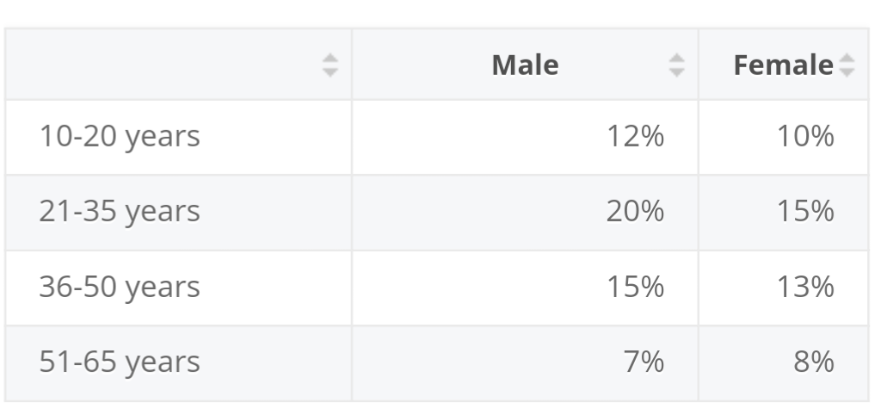This screenshot has height=415, width=881.
Task: Select the 51-65 years row label
Action: (x=120, y=362)
